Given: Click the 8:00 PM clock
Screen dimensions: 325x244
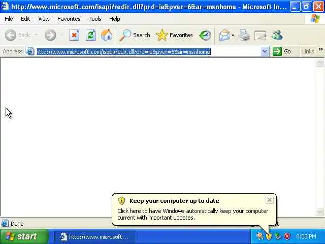Looking at the screenshot, I should point(306,236).
